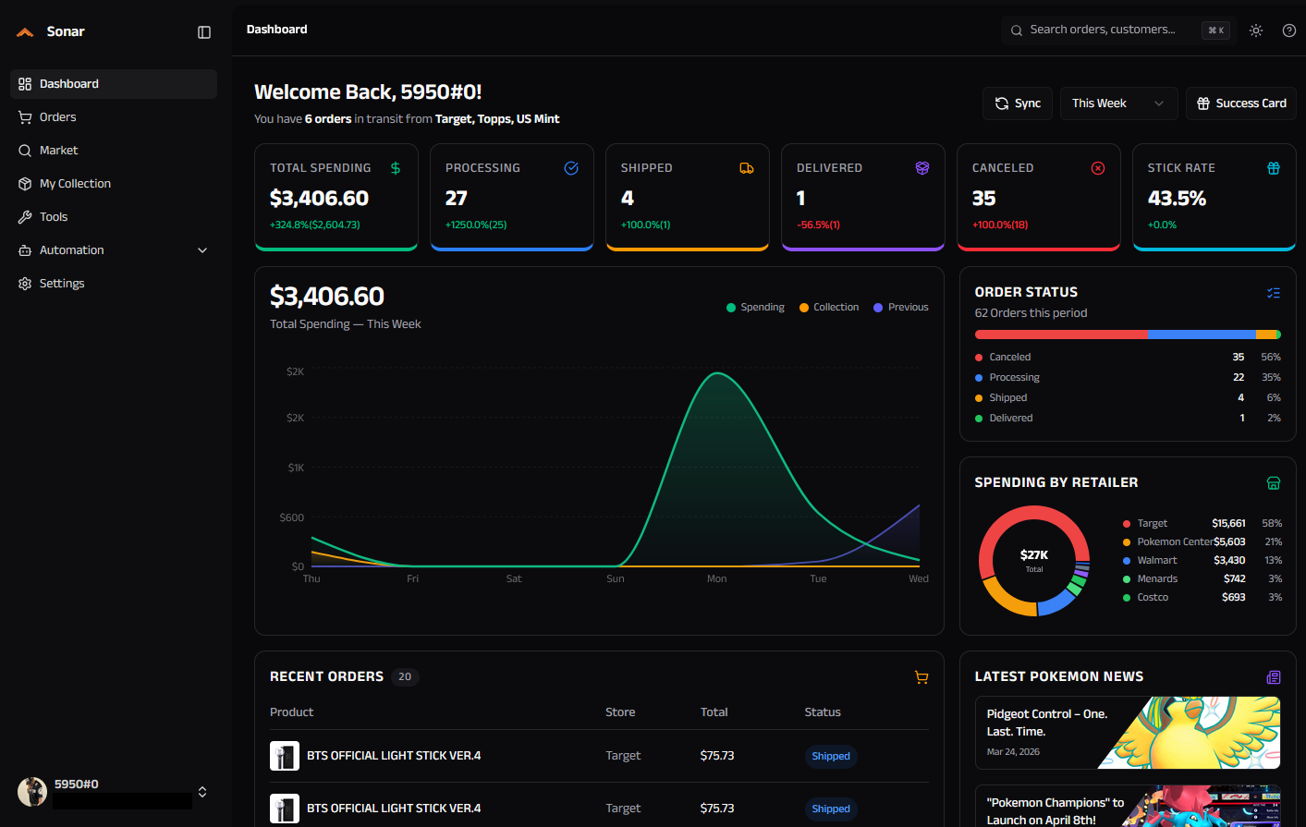1306x827 pixels.
Task: Open the help question mark icon
Action: [1289, 30]
